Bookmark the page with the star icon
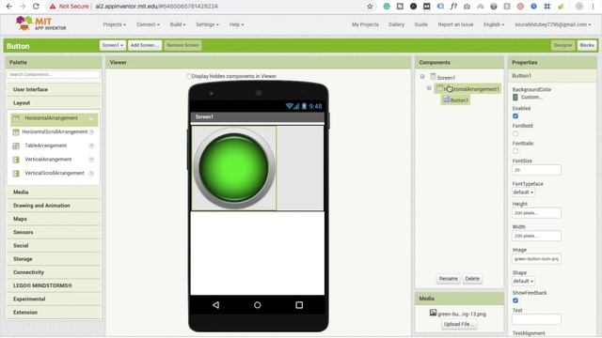 (x=370, y=7)
